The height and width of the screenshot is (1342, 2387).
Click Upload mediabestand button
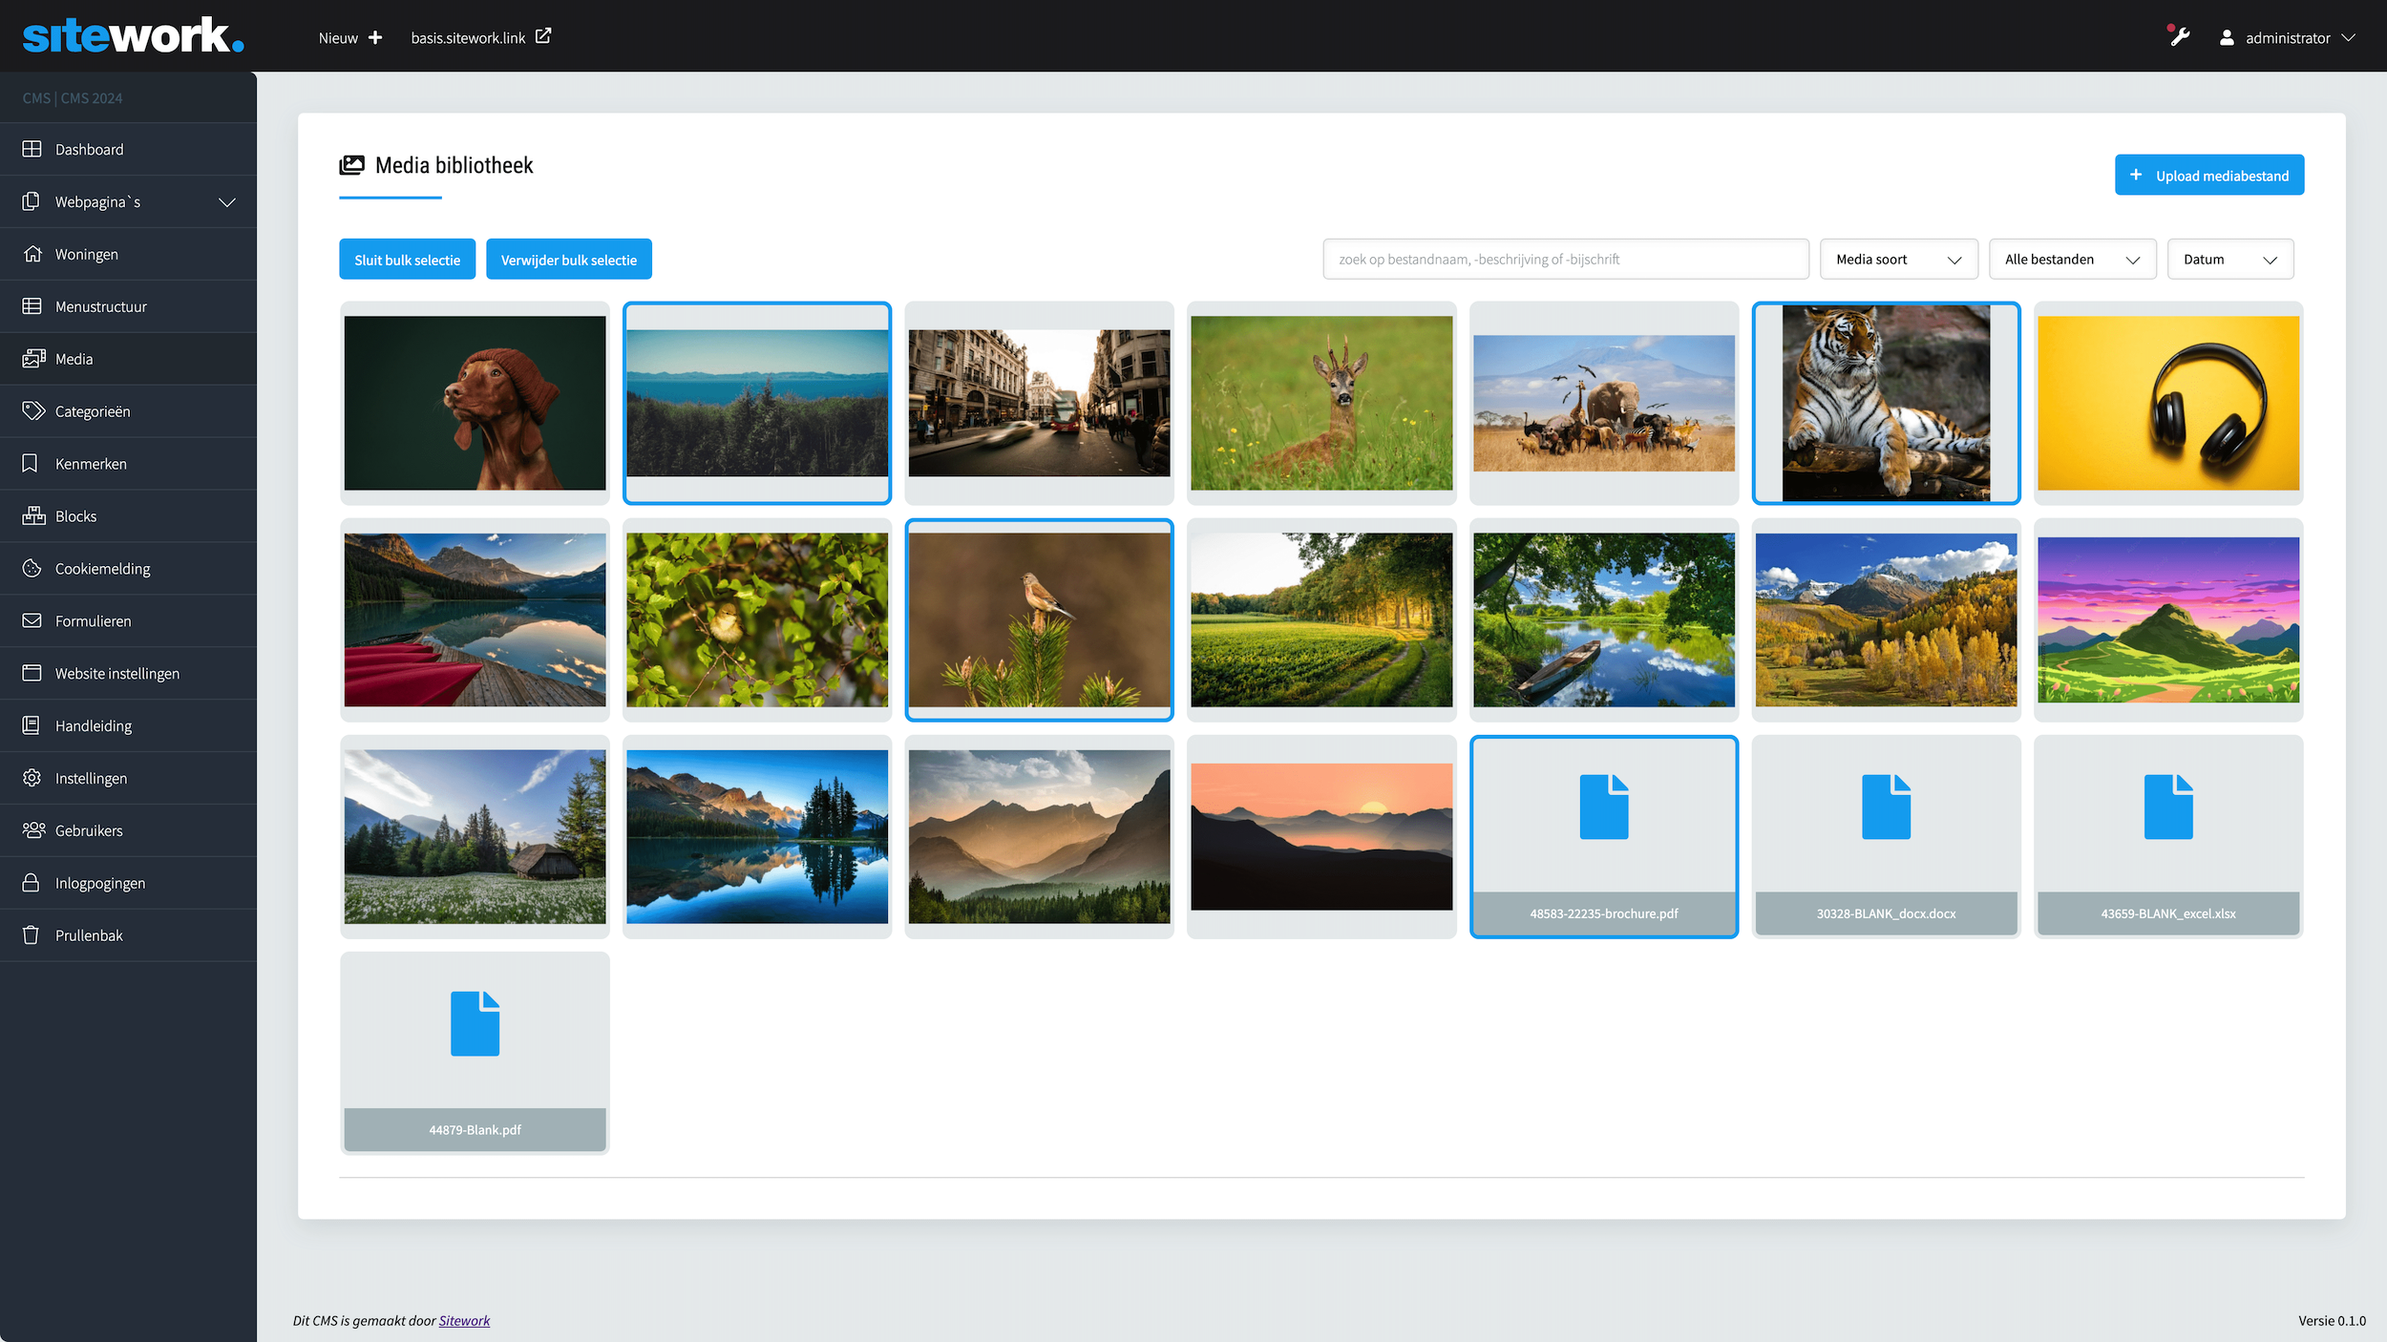click(x=2208, y=176)
